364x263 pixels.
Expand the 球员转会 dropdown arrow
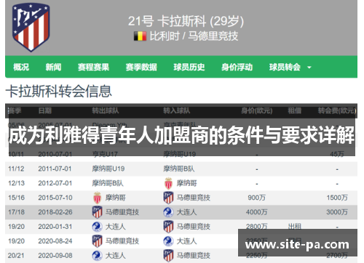pyautogui.click(x=309, y=68)
